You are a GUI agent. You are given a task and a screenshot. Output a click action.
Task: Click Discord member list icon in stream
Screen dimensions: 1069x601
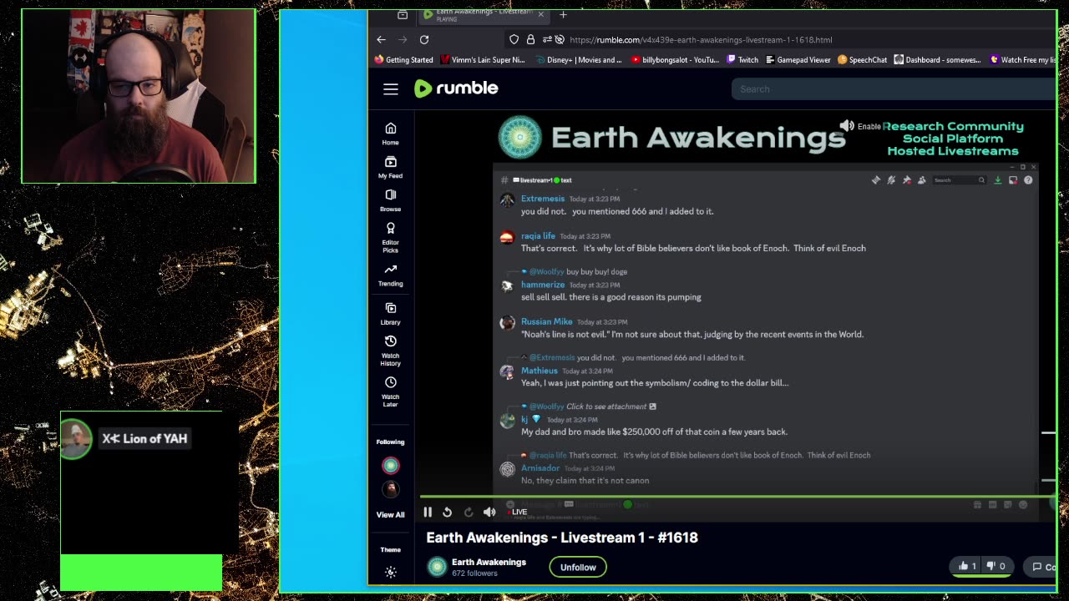click(x=921, y=180)
